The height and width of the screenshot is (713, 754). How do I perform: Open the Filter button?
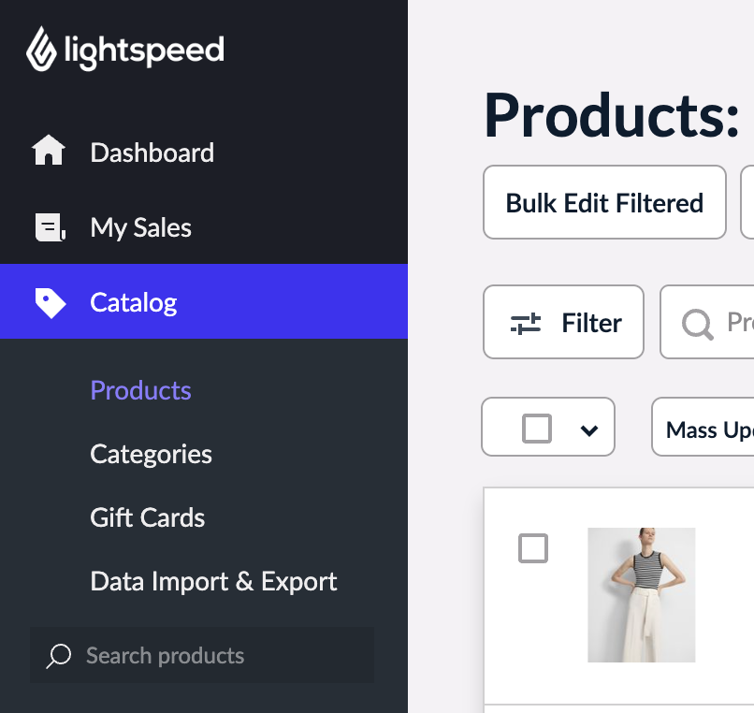pos(563,322)
